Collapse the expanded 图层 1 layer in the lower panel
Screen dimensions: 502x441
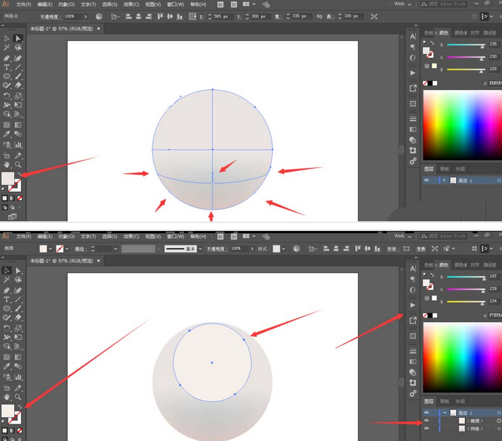tap(444, 413)
